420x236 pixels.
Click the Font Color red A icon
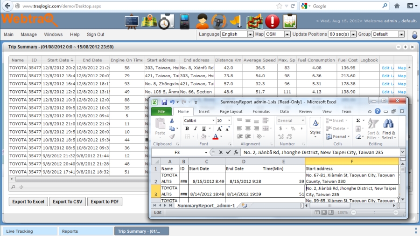pos(215,136)
